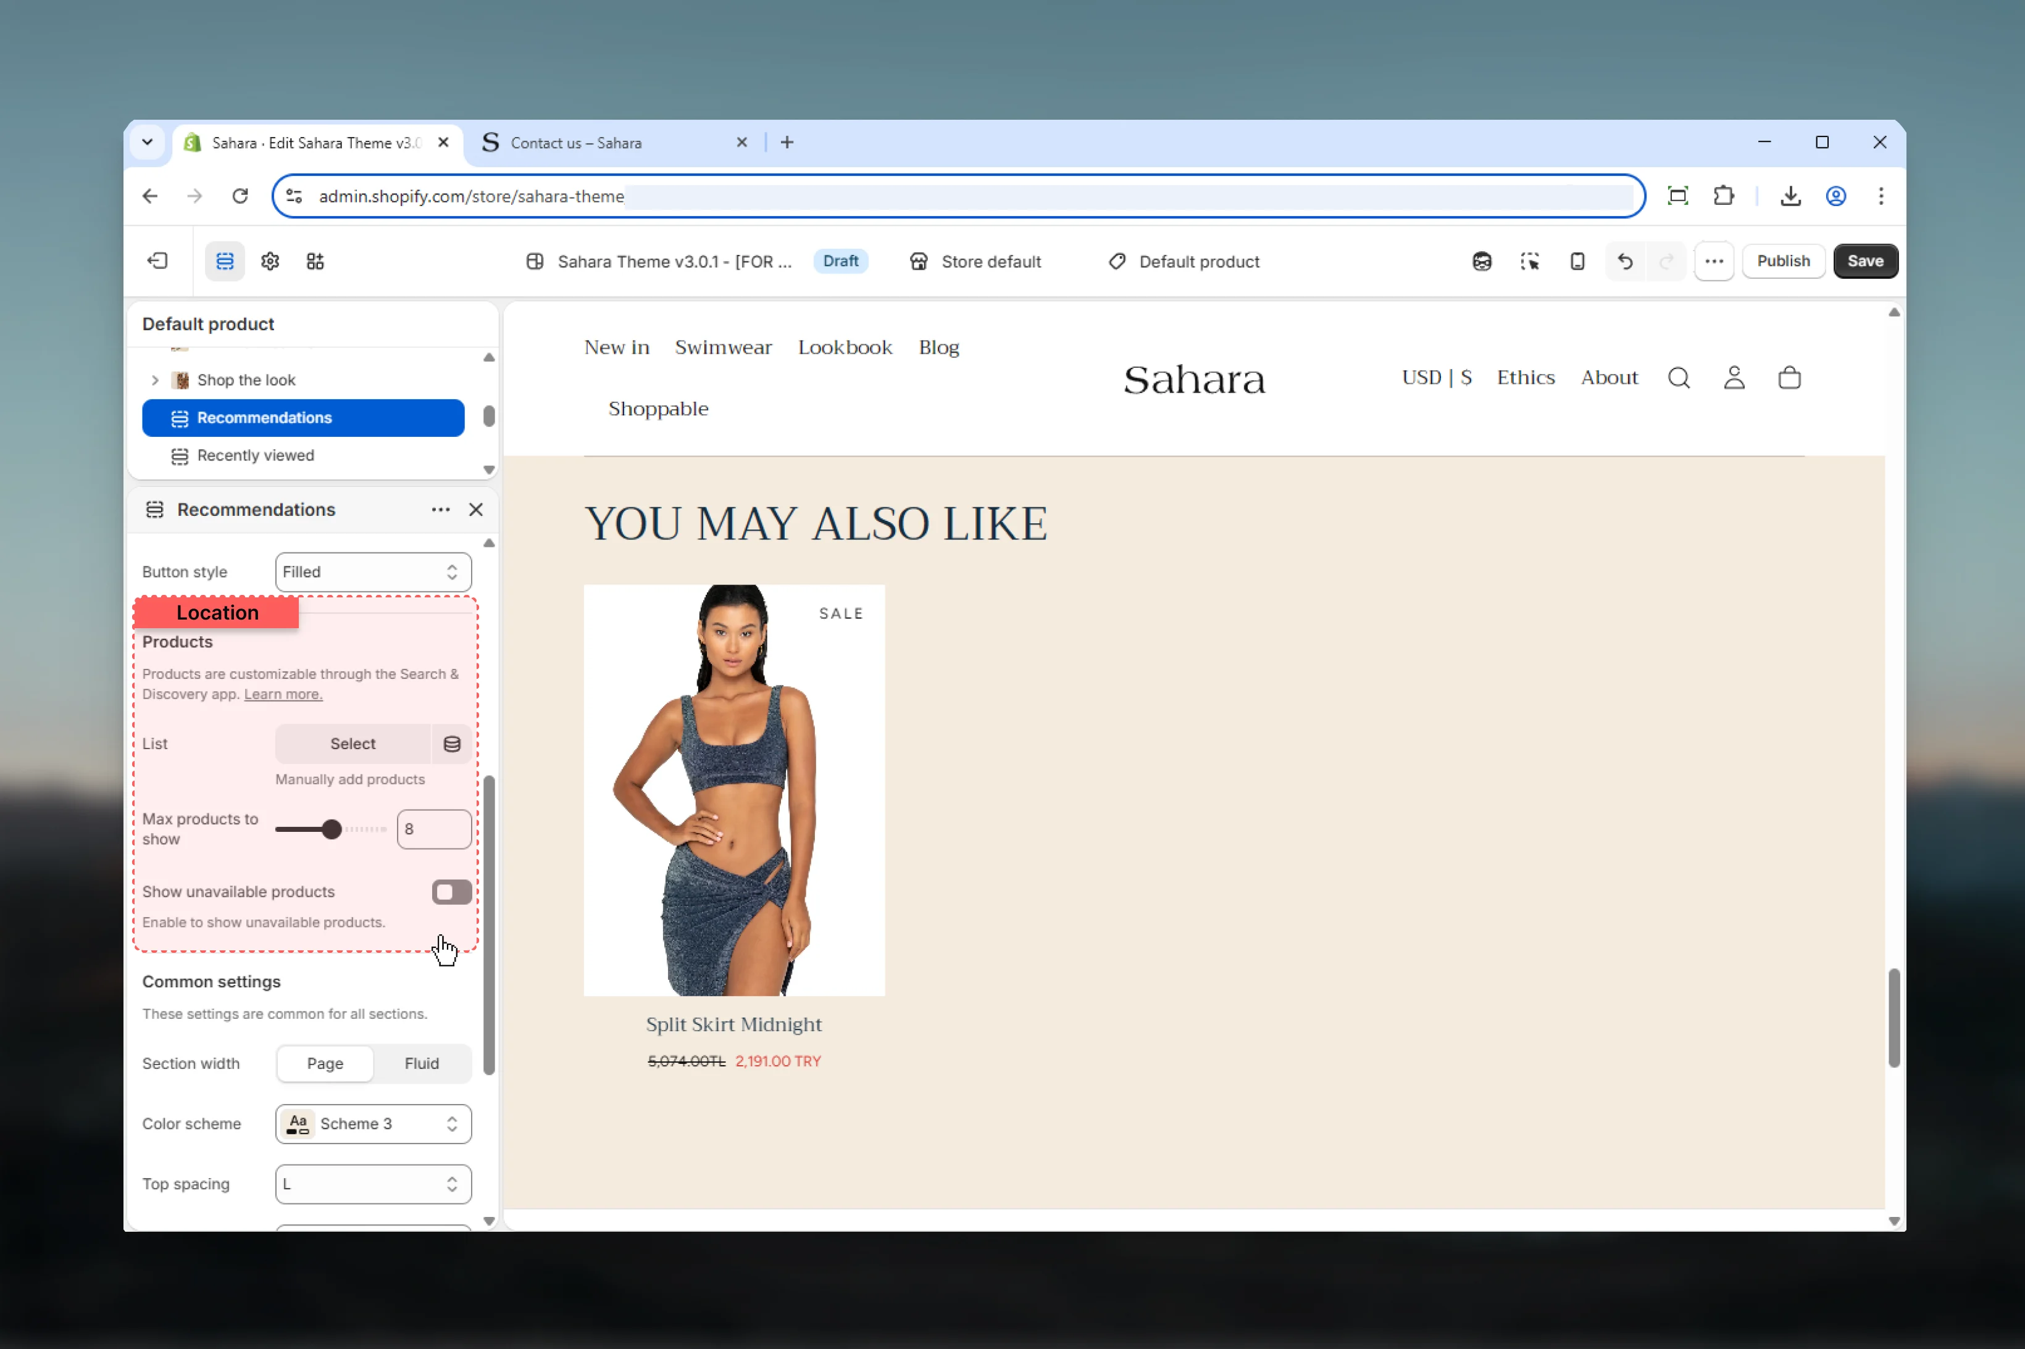Open the New in menu item
The image size is (2025, 1349).
pos(616,347)
